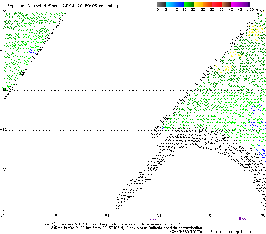Click the '-30' latitude axis label

3,211
